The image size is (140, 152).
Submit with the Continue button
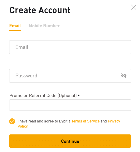click(70, 141)
